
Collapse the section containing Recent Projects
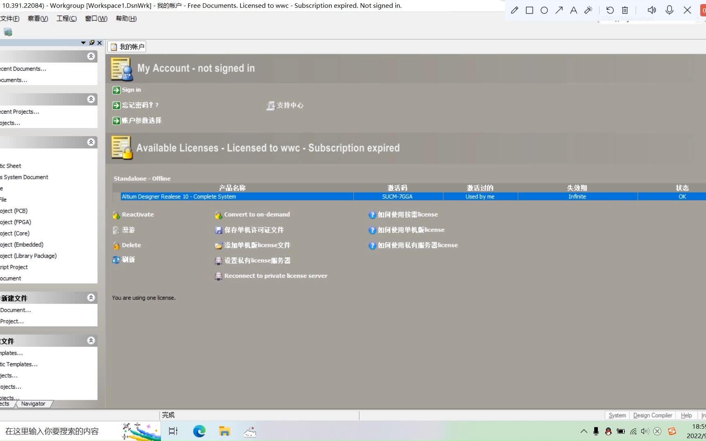(91, 99)
